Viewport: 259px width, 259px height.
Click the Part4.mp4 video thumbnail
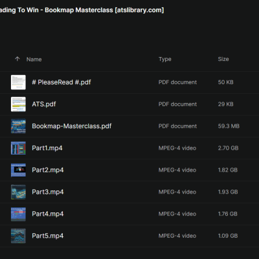18,214
